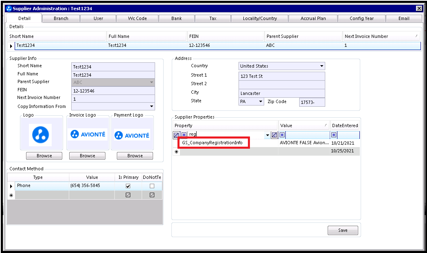Open the Country dropdown
The width and height of the screenshot is (427, 253).
coord(322,66)
